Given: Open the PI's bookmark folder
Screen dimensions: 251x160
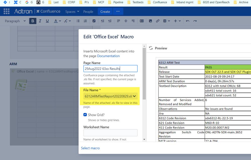Looking at the screenshot, I should (x=84, y=2).
